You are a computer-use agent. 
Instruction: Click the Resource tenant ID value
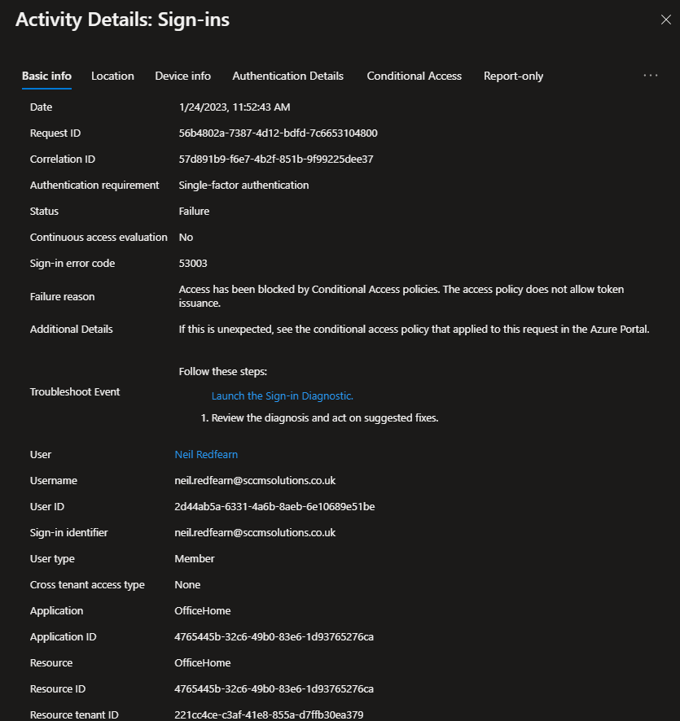coord(270,714)
